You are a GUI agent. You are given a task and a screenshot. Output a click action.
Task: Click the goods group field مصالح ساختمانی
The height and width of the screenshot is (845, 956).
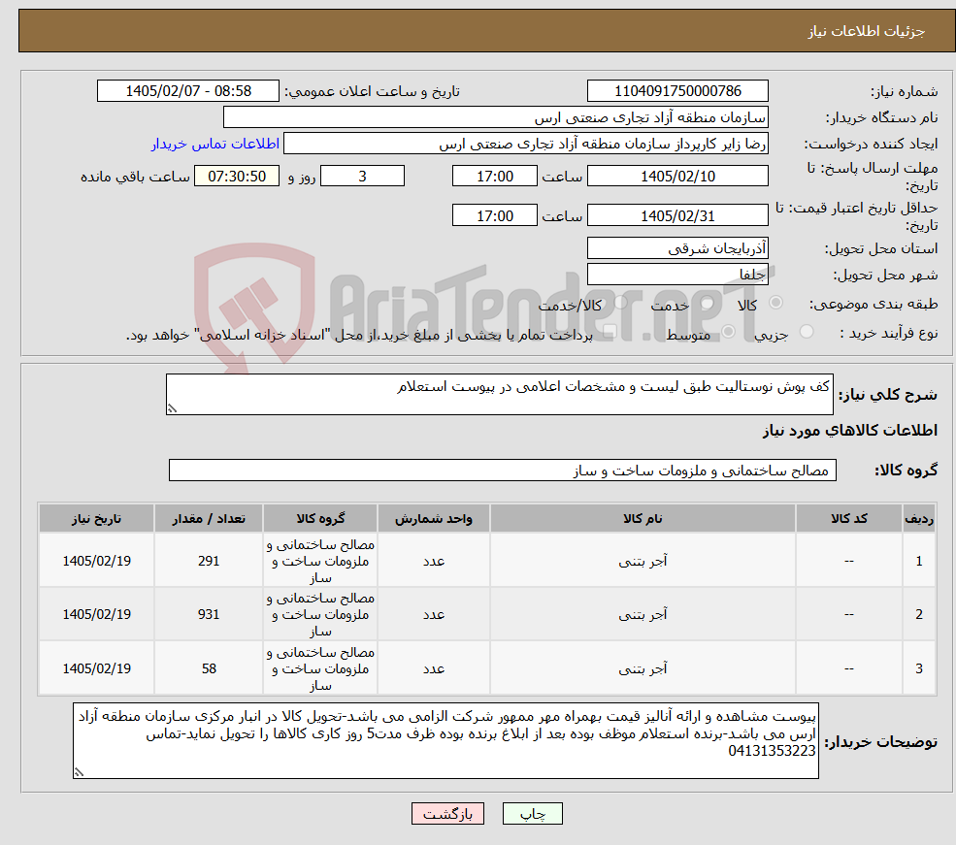tap(503, 471)
